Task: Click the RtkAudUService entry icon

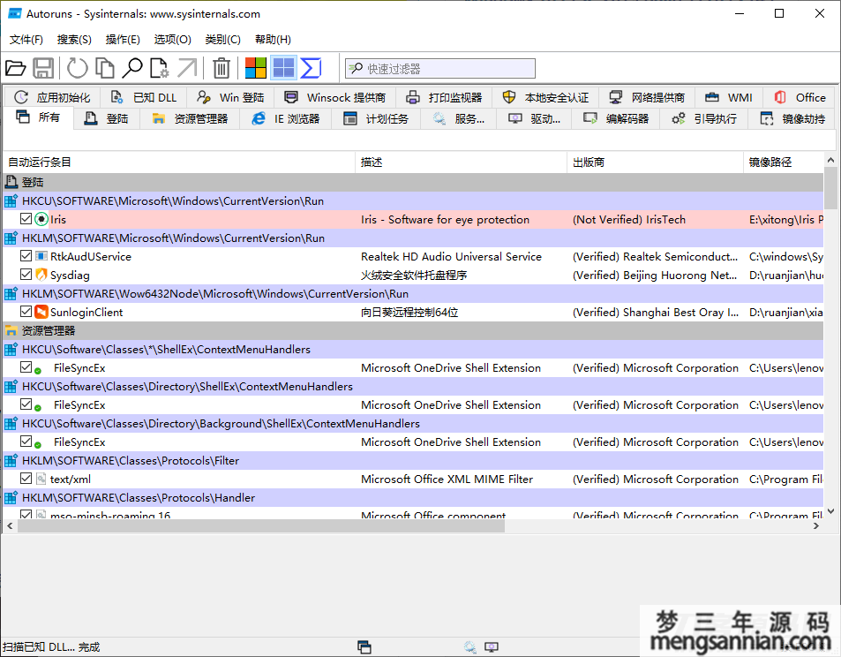Action: [x=41, y=256]
